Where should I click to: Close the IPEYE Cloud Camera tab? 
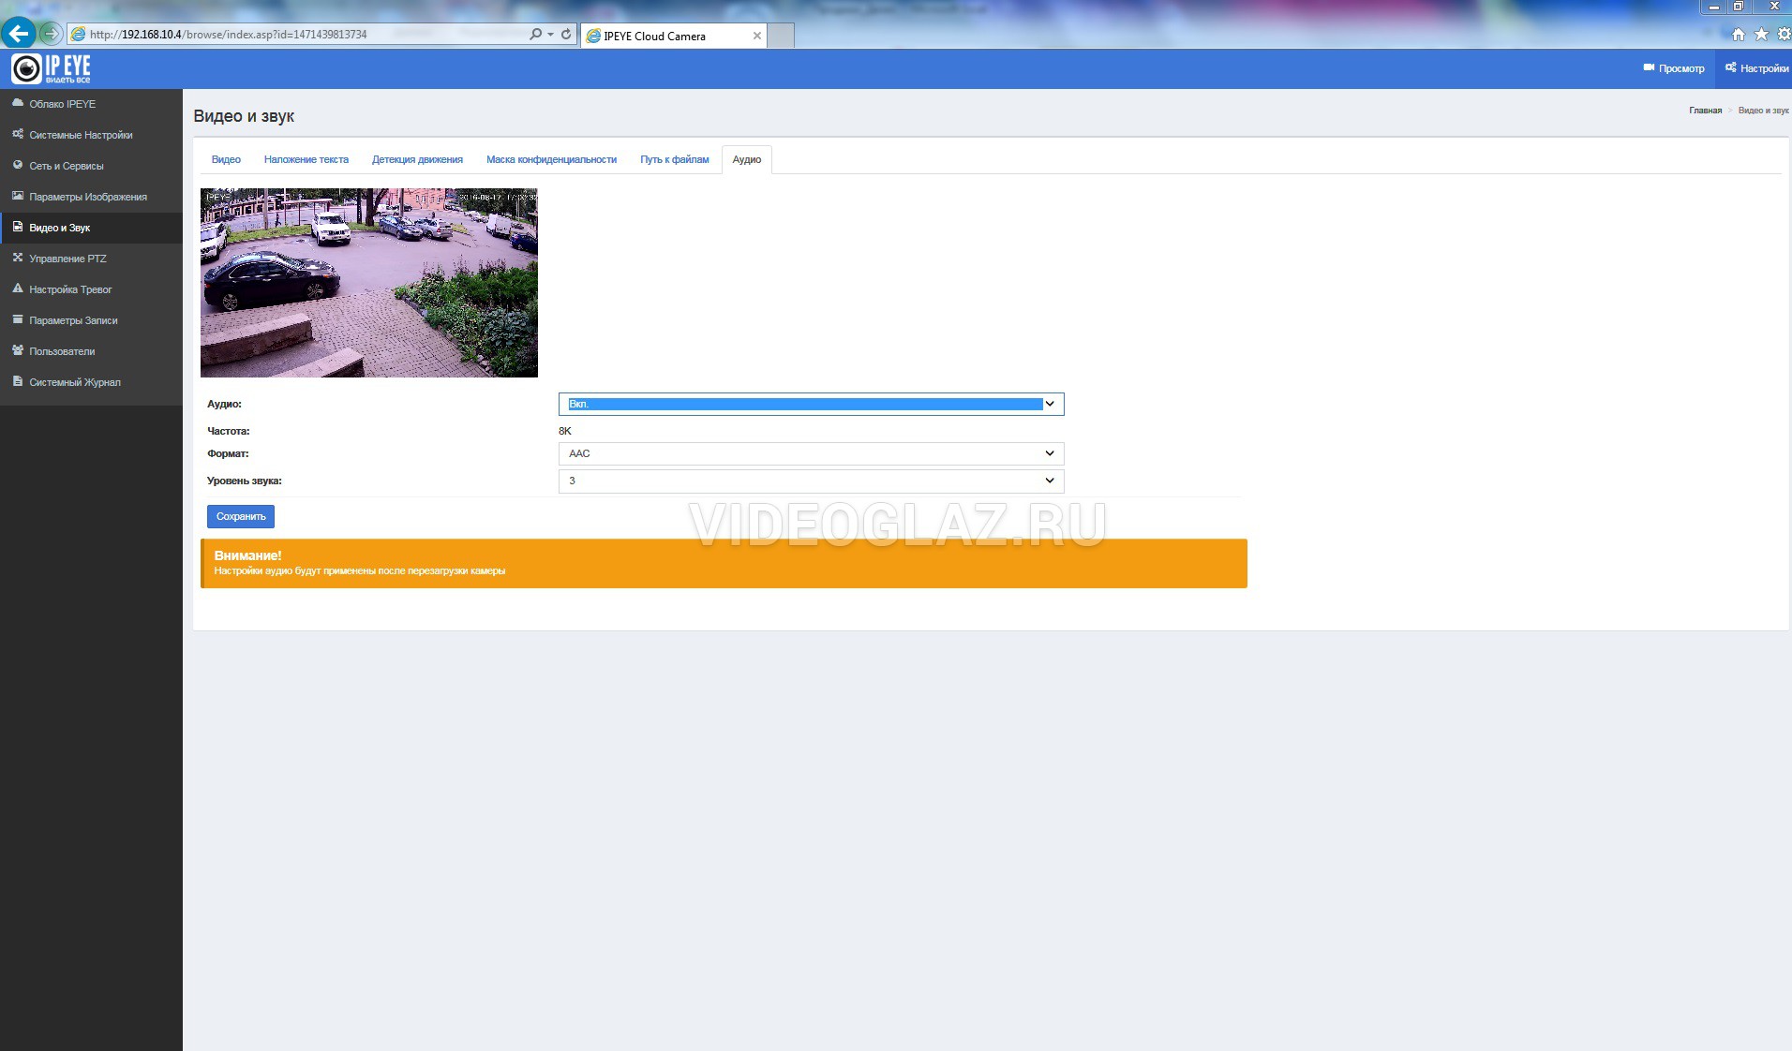point(757,36)
